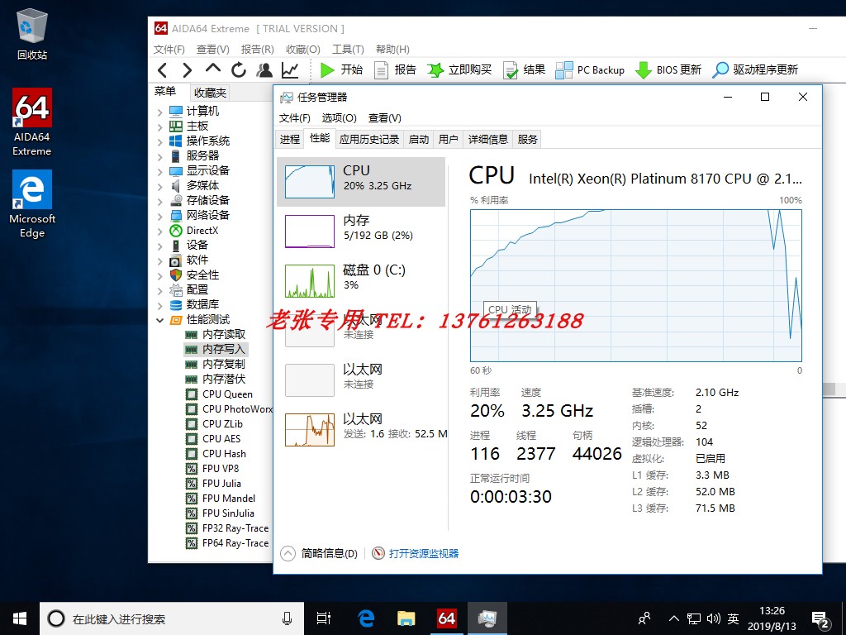Open 报告 report toolbar button

pos(395,69)
